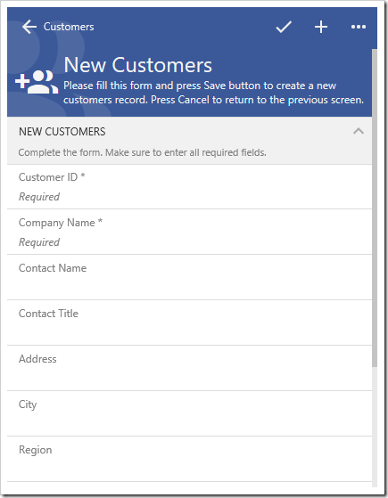Click into the City field
Viewport: 388px width, 498px height.
pyautogui.click(x=190, y=414)
